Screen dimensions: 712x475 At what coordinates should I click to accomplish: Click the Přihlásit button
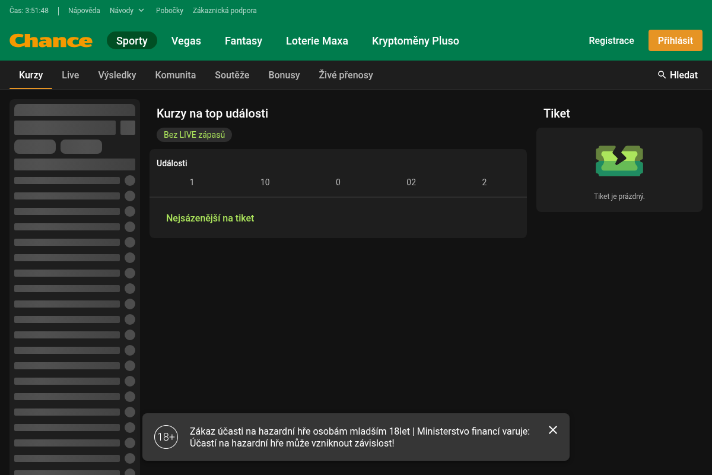(x=675, y=40)
